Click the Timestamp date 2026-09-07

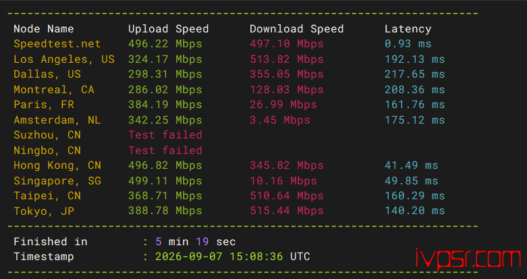tap(188, 257)
